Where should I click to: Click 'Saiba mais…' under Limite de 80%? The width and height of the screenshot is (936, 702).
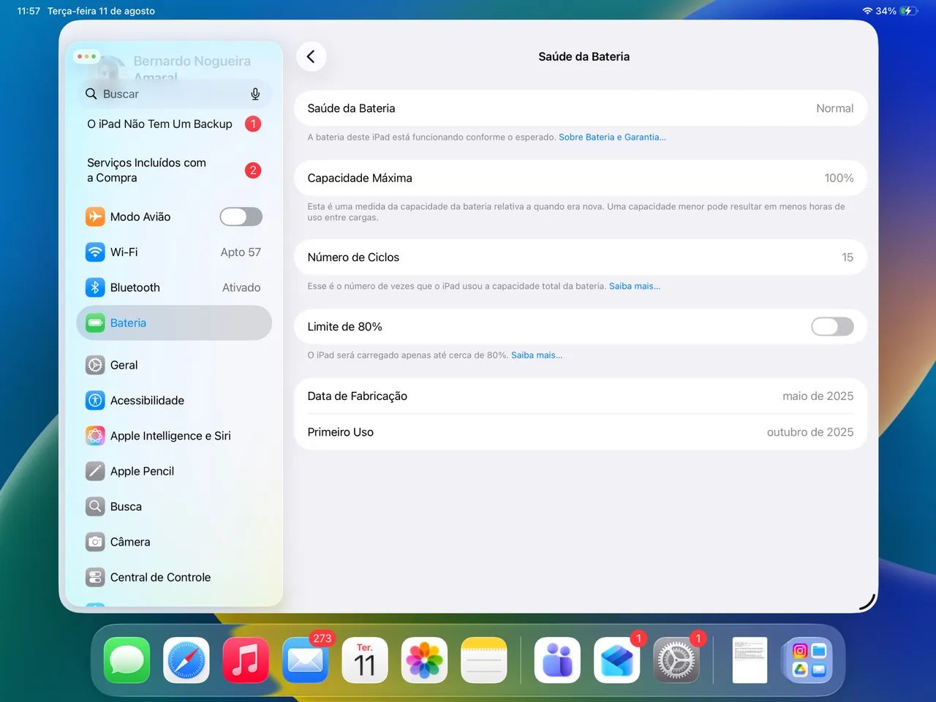click(537, 355)
